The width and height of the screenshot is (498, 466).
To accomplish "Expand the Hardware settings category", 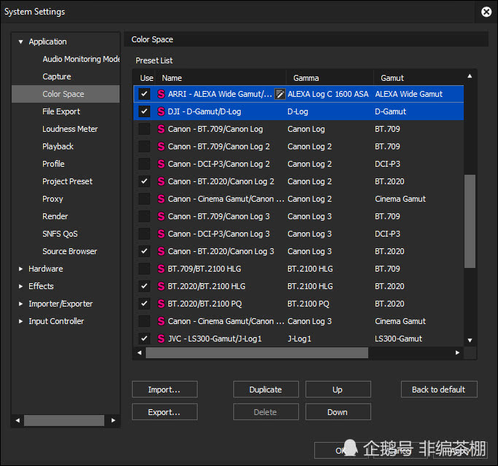I will 21,269.
